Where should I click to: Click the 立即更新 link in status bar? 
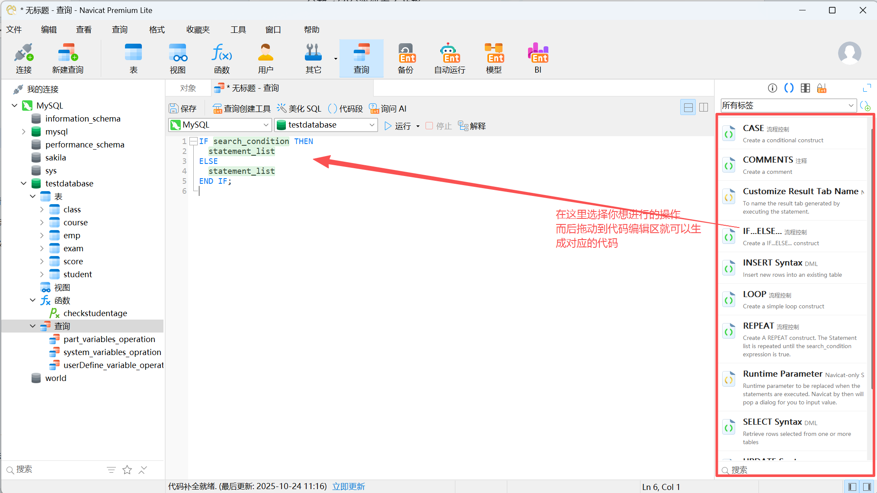pyautogui.click(x=349, y=487)
